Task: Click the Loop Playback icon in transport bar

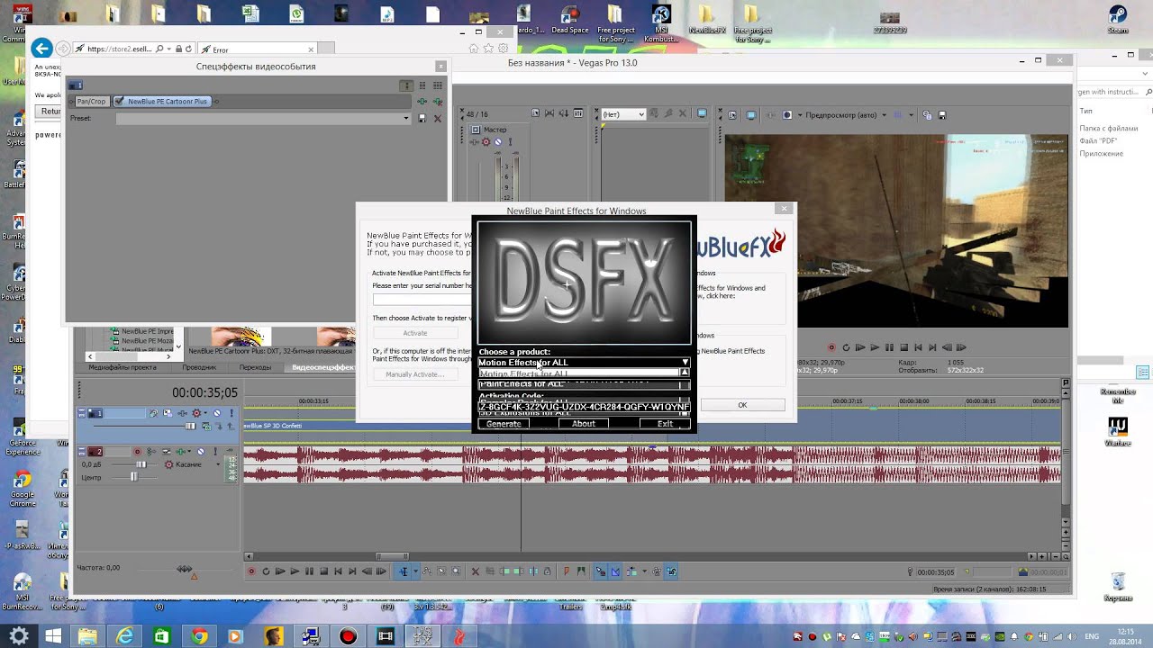Action: pos(266,571)
